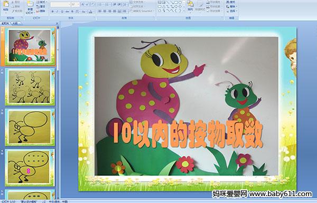317x203 pixels.
Task: Toggle Bold formatting
Action: click(x=52, y=12)
